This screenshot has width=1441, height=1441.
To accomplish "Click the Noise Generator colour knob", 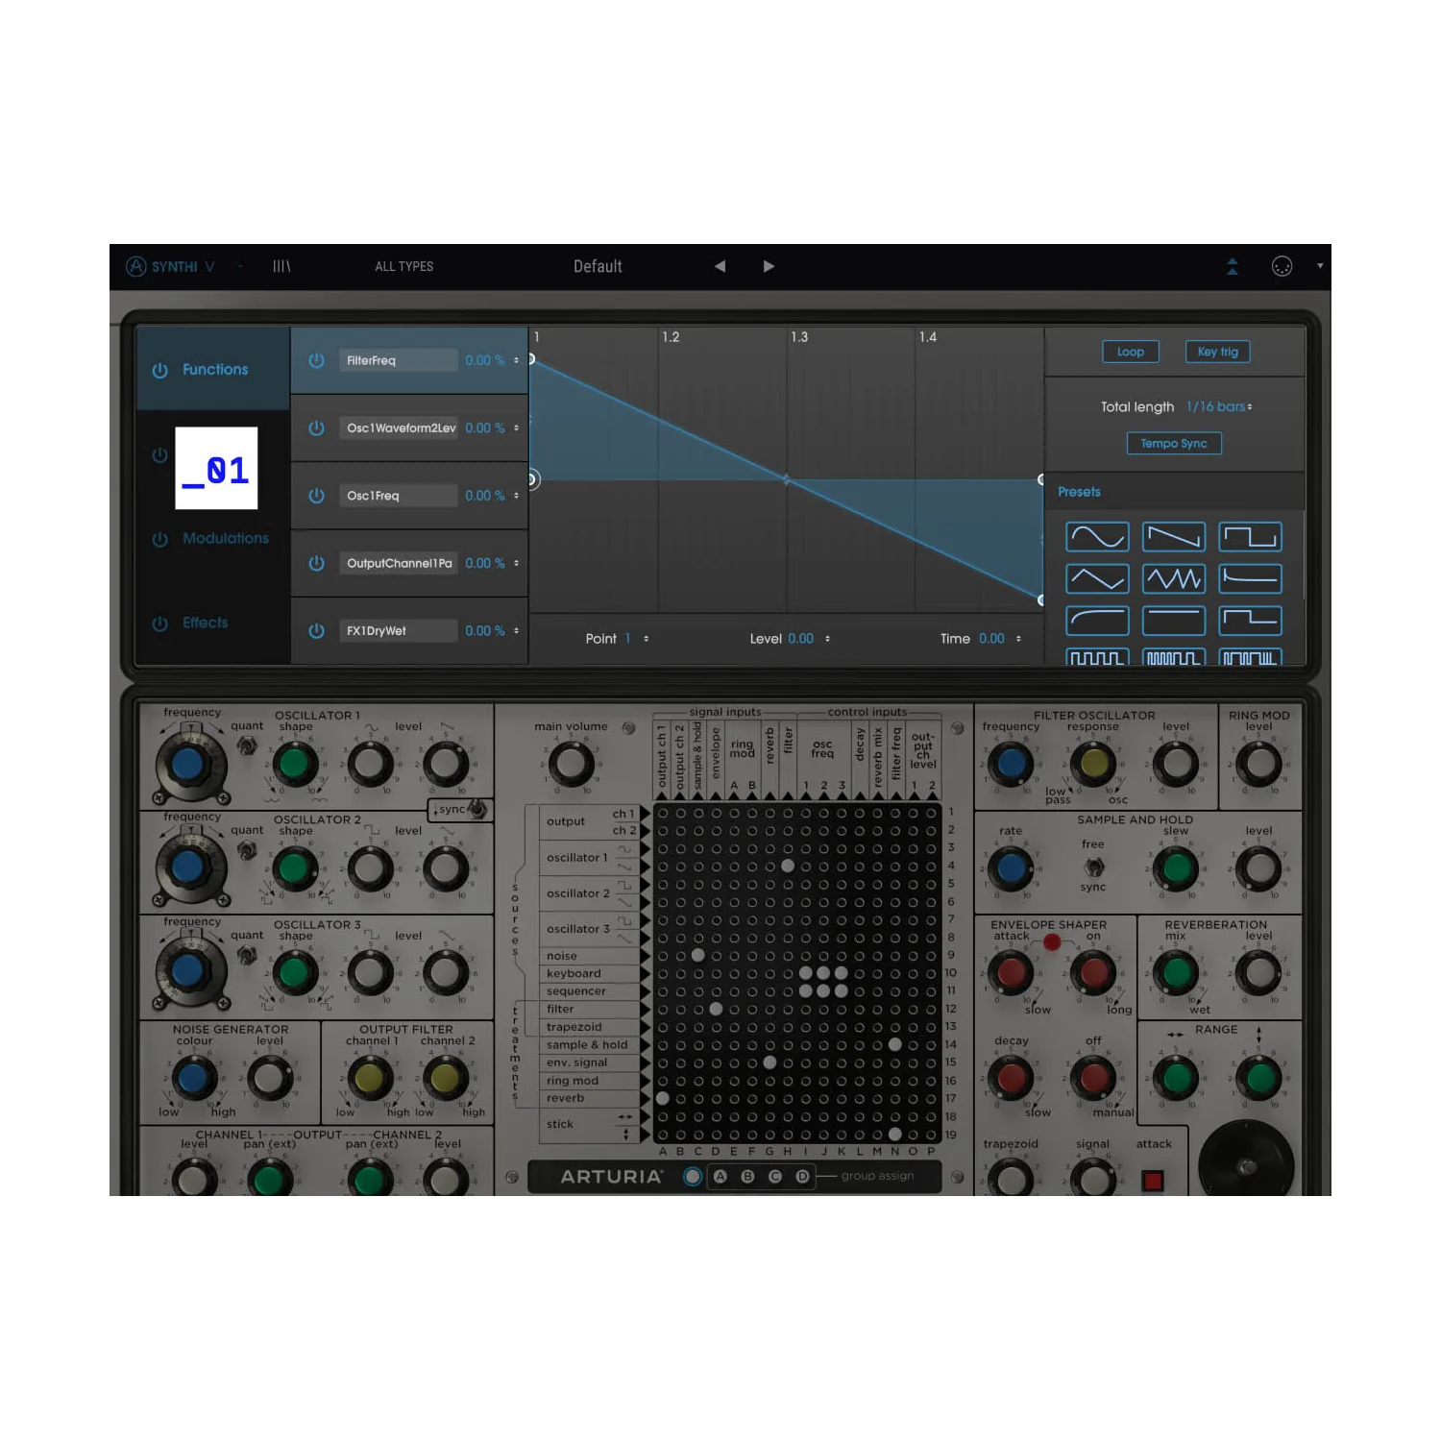I will click(193, 1078).
